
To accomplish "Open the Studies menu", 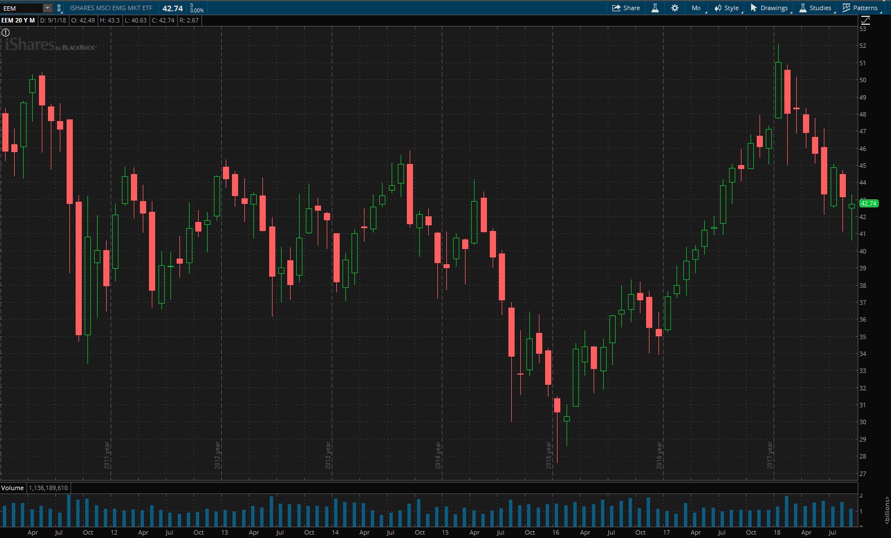I will click(x=815, y=8).
